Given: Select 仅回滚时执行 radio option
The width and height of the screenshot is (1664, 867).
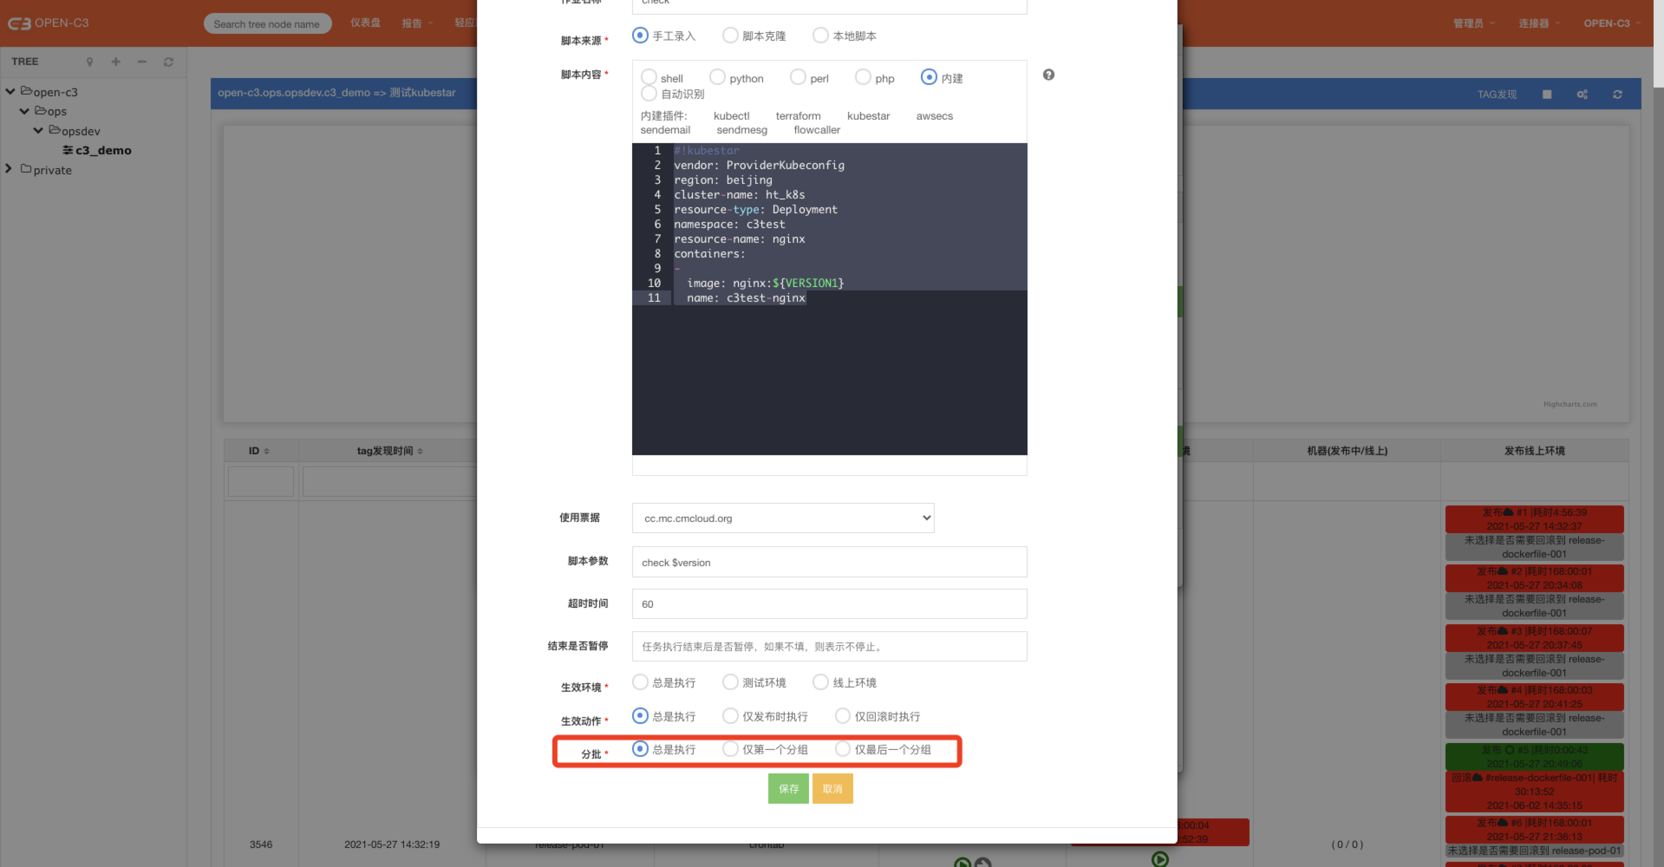Looking at the screenshot, I should pos(842,715).
